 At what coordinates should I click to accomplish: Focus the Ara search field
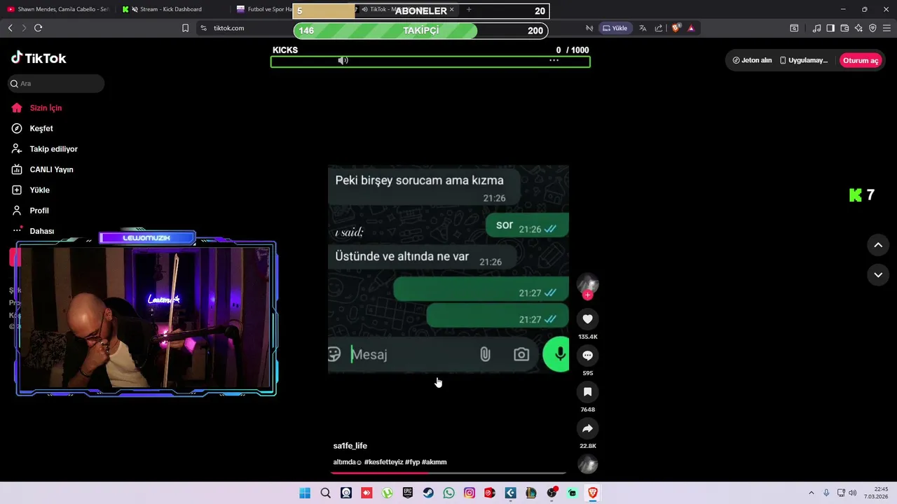click(x=57, y=83)
